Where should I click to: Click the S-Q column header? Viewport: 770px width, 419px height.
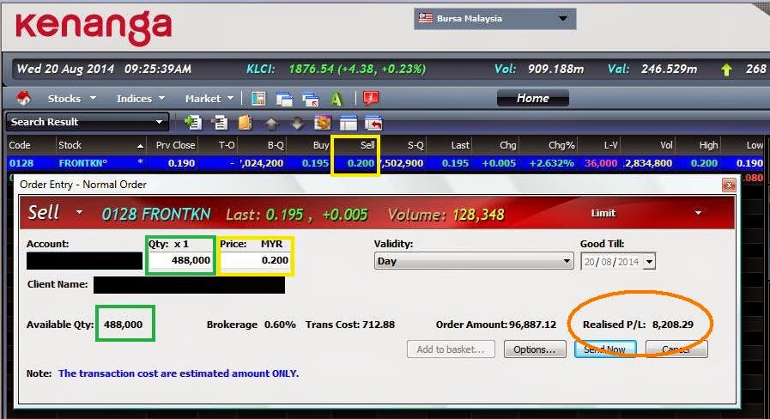pos(415,145)
